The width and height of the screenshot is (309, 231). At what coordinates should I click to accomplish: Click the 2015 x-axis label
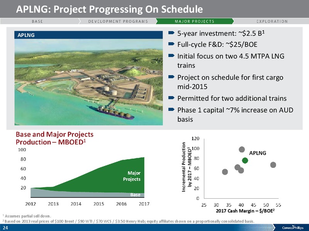click(x=99, y=204)
